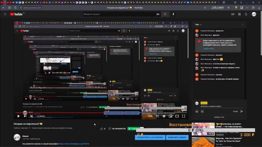
Task: Open the Create video camera icon
Action: (233, 14)
